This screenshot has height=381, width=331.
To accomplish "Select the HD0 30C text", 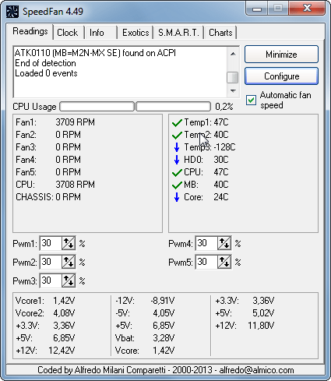I will point(206,160).
